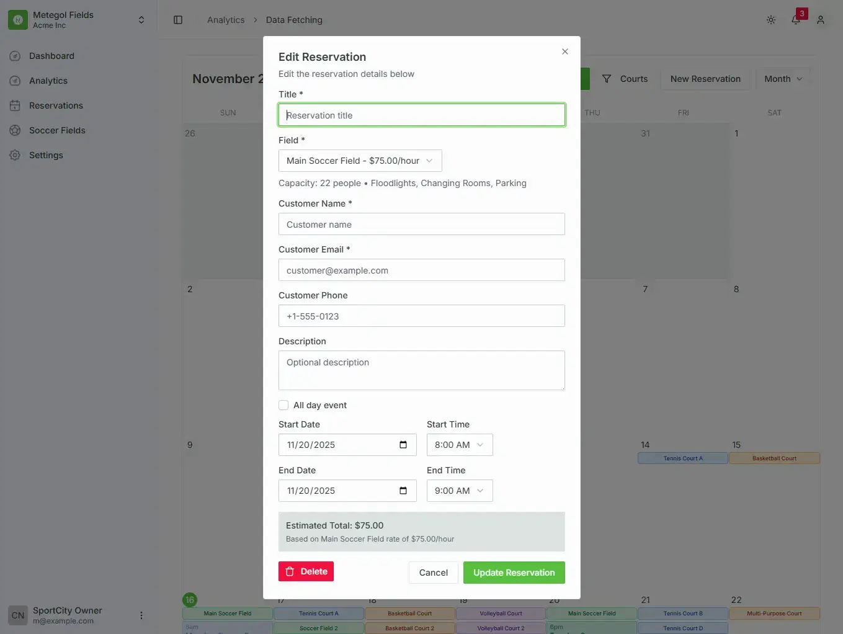This screenshot has height=634, width=843.
Task: Click the Analytics breadcrumb
Action: 226,19
